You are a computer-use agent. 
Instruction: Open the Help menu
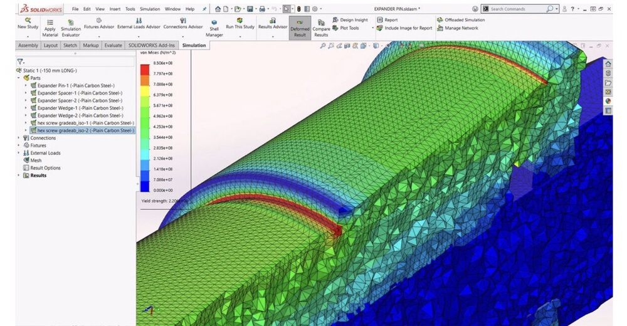coord(190,9)
